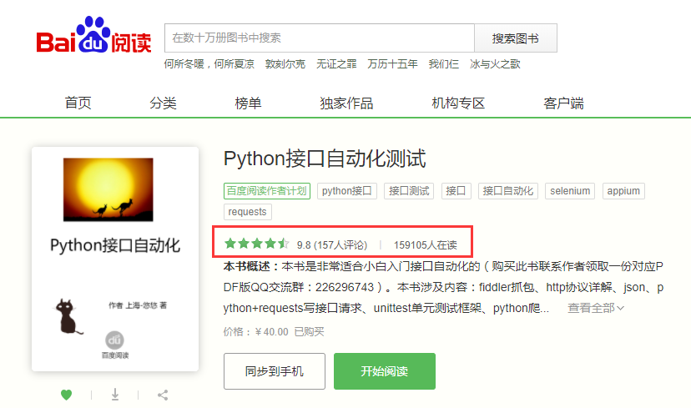
Task: Open the 独家作品 navigation tab
Action: coord(346,103)
